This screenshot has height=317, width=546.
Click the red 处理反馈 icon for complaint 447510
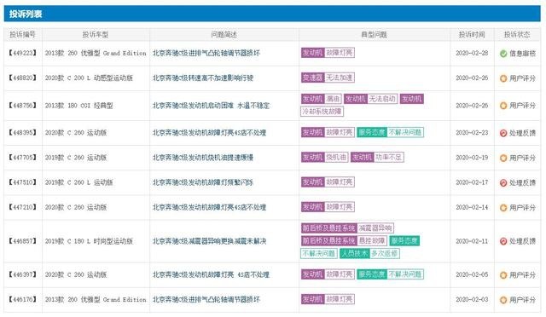pyautogui.click(x=503, y=182)
